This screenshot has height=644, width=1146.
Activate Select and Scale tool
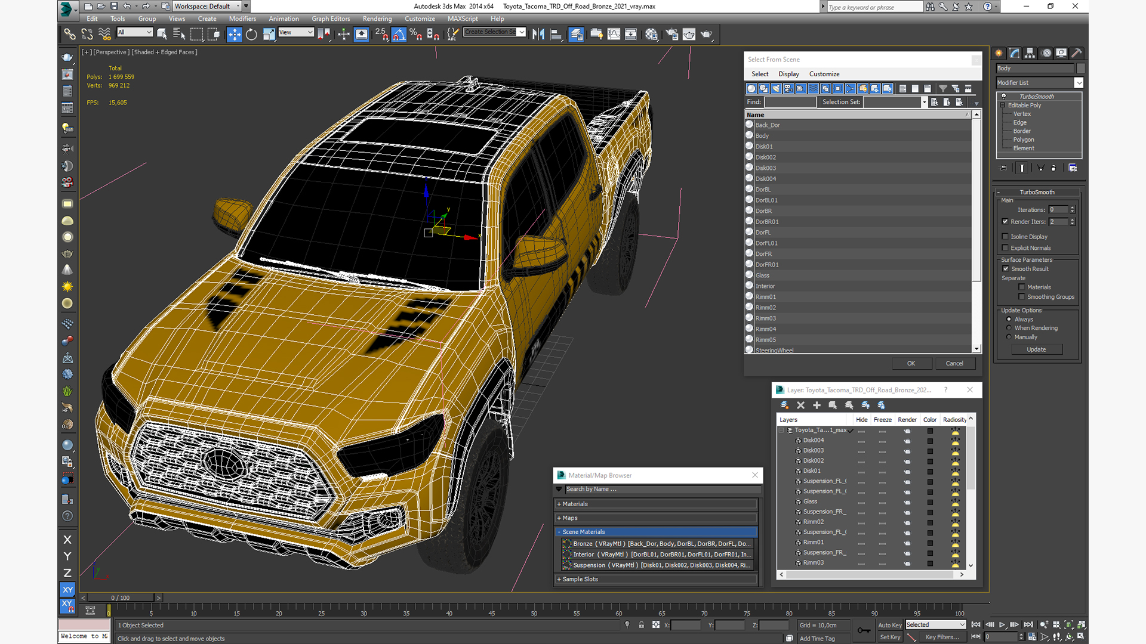(x=269, y=35)
